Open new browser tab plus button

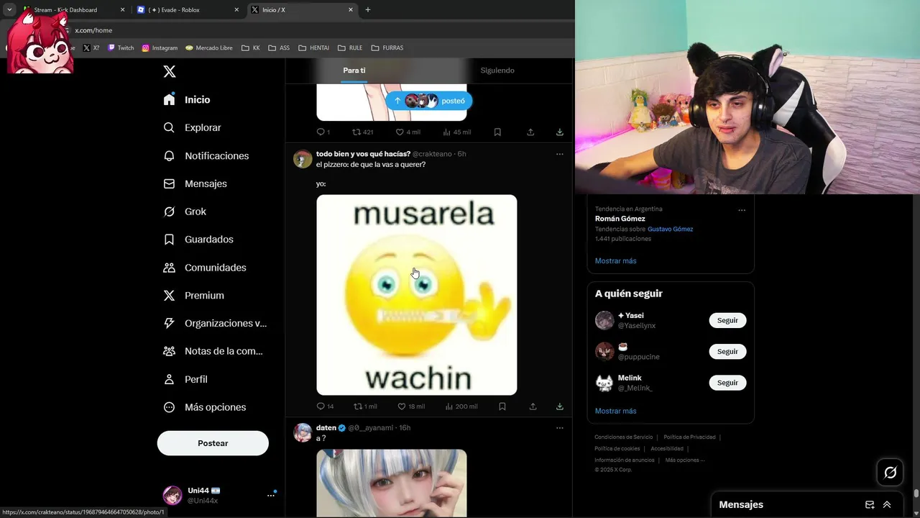click(368, 10)
